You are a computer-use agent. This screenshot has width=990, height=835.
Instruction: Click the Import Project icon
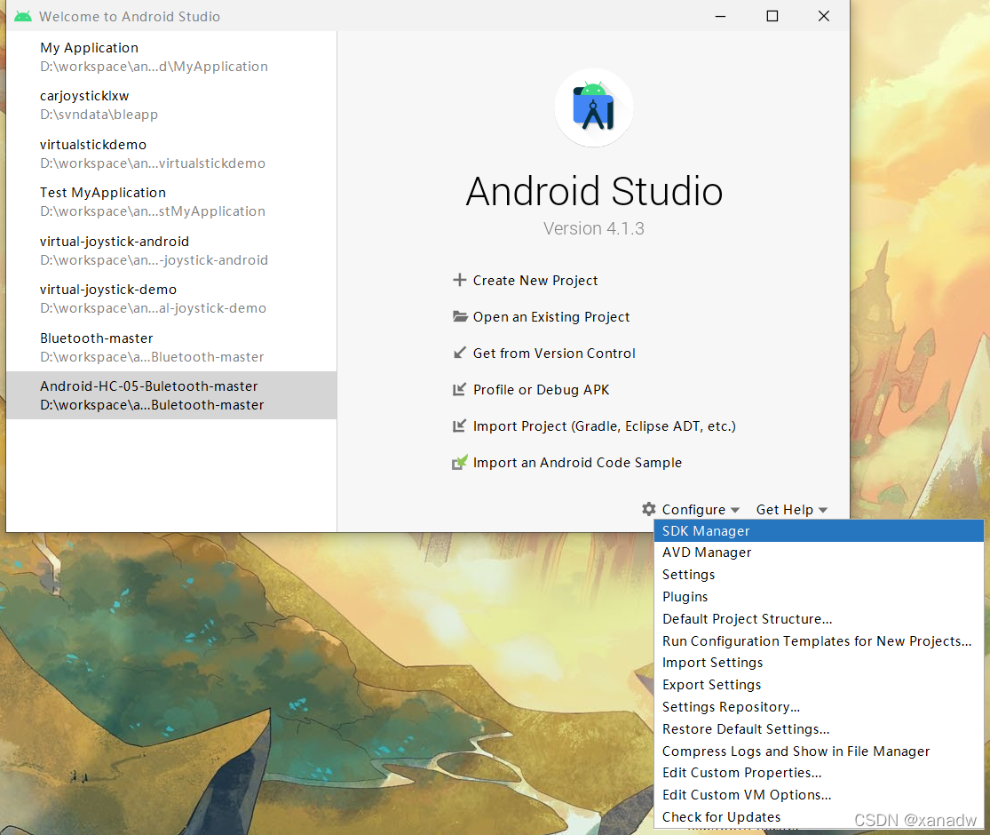pyautogui.click(x=460, y=425)
